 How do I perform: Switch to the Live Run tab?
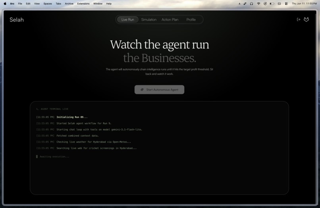tap(128, 19)
